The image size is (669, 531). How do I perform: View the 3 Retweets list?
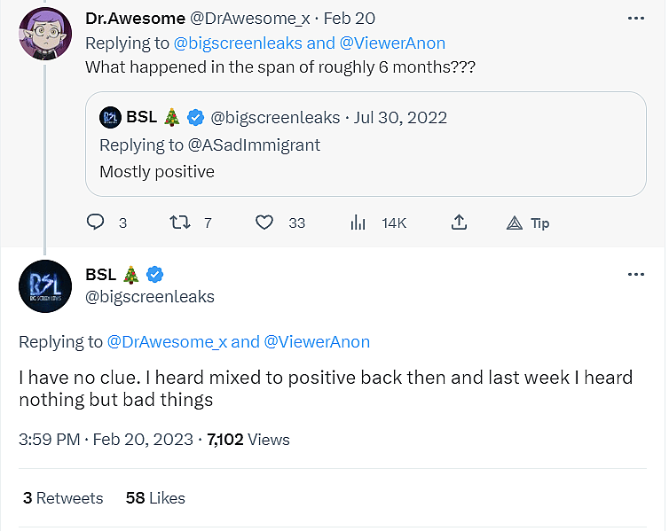tap(63, 498)
